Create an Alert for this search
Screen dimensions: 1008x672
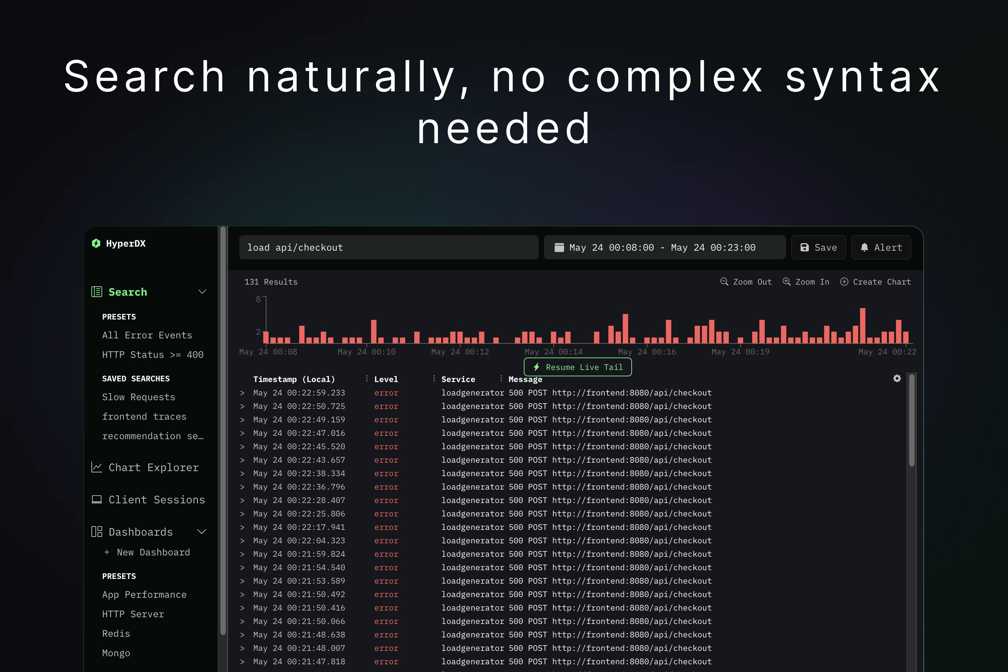(881, 247)
